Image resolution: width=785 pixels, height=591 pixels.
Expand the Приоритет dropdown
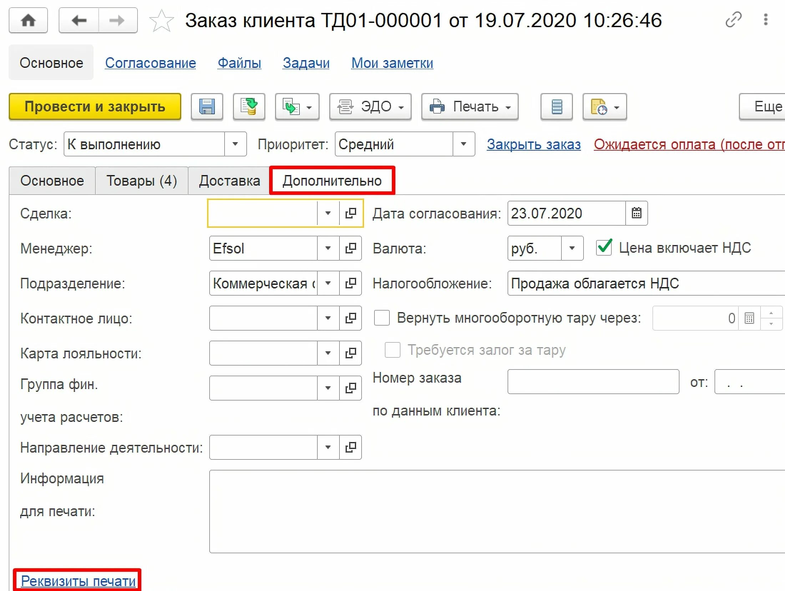(464, 144)
